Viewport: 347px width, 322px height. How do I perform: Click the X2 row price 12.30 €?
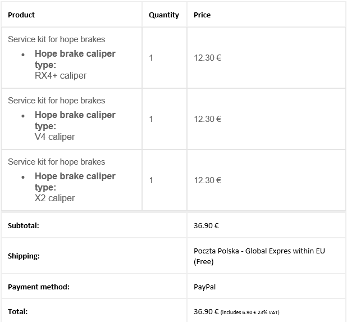(x=207, y=180)
